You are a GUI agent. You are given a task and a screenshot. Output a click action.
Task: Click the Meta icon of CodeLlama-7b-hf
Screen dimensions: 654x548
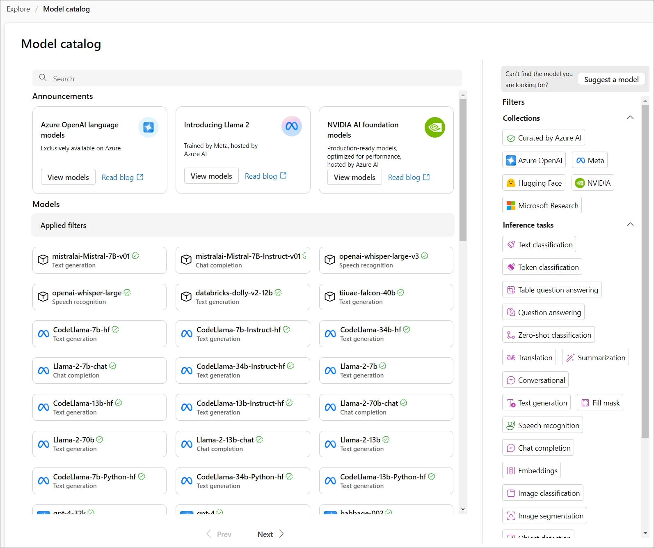(x=43, y=334)
